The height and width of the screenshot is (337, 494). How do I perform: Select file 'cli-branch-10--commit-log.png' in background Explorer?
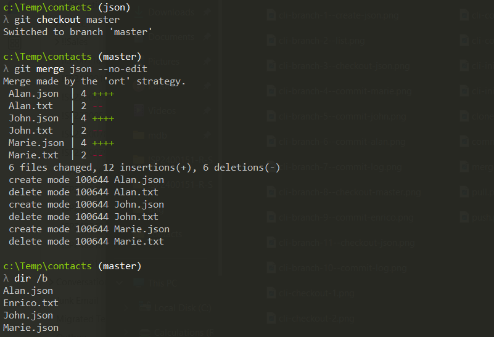point(343,268)
